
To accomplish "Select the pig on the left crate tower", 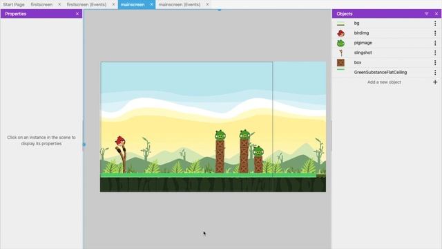I will click(220, 136).
